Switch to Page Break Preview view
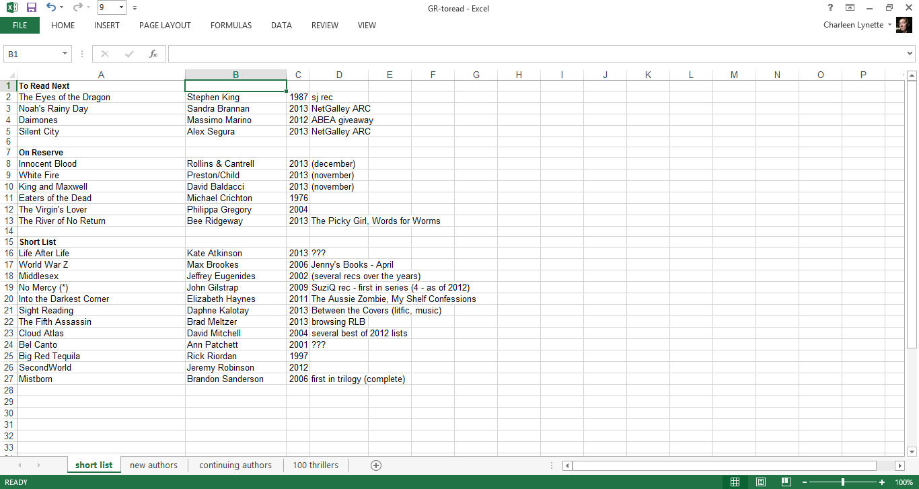The height and width of the screenshot is (489, 919). pyautogui.click(x=786, y=482)
